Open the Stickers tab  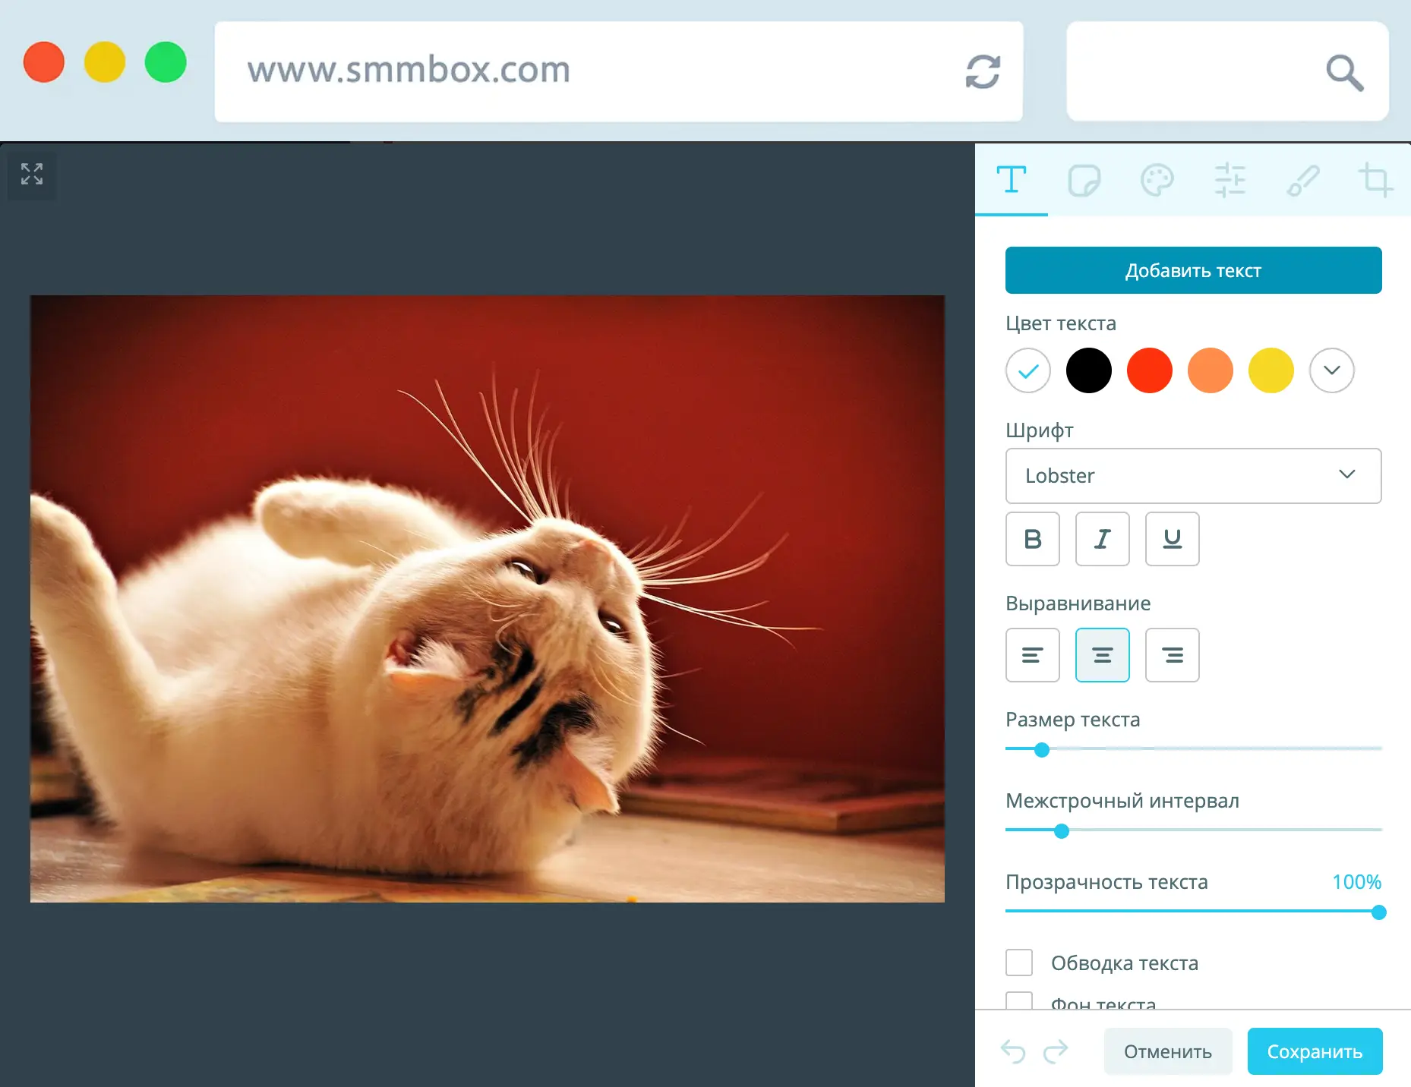pos(1084,181)
